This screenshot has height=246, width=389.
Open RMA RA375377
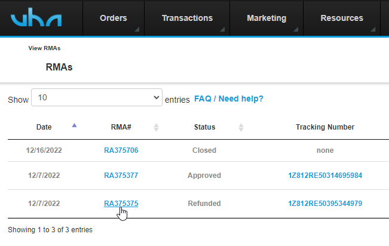121,176
